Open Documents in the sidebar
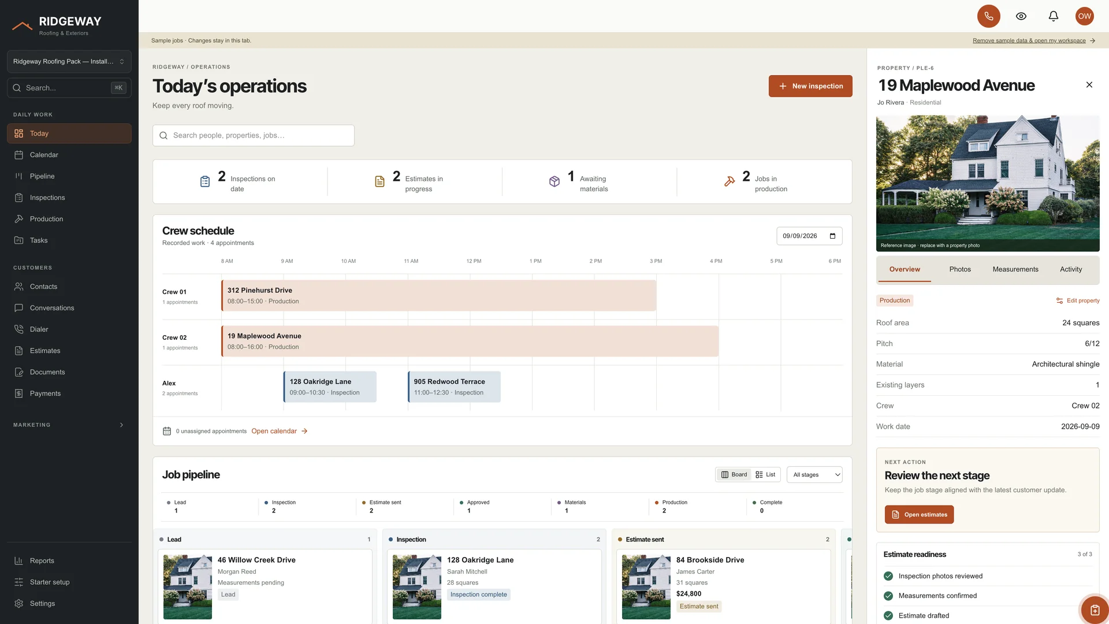1109x624 pixels. click(x=69, y=372)
